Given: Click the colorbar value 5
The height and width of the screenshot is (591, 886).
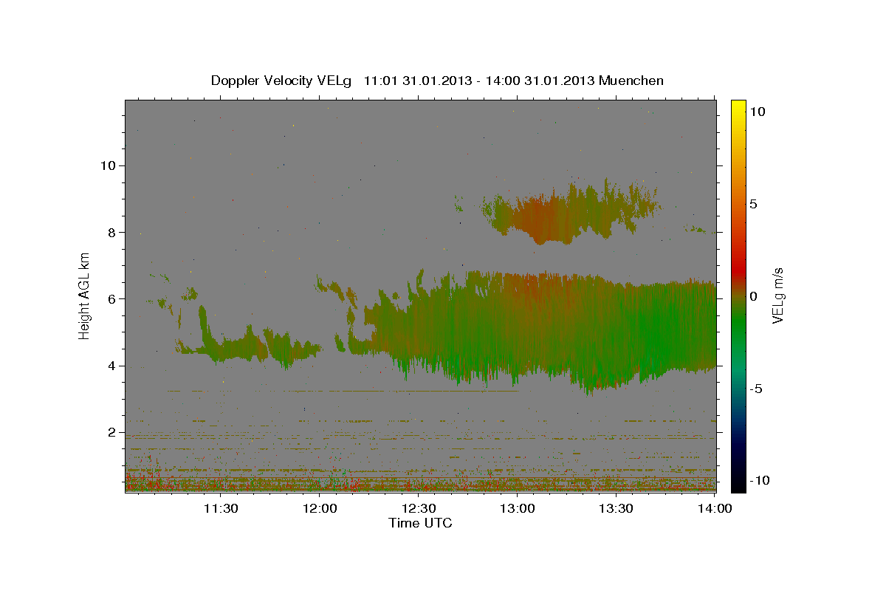Looking at the screenshot, I should 755,204.
